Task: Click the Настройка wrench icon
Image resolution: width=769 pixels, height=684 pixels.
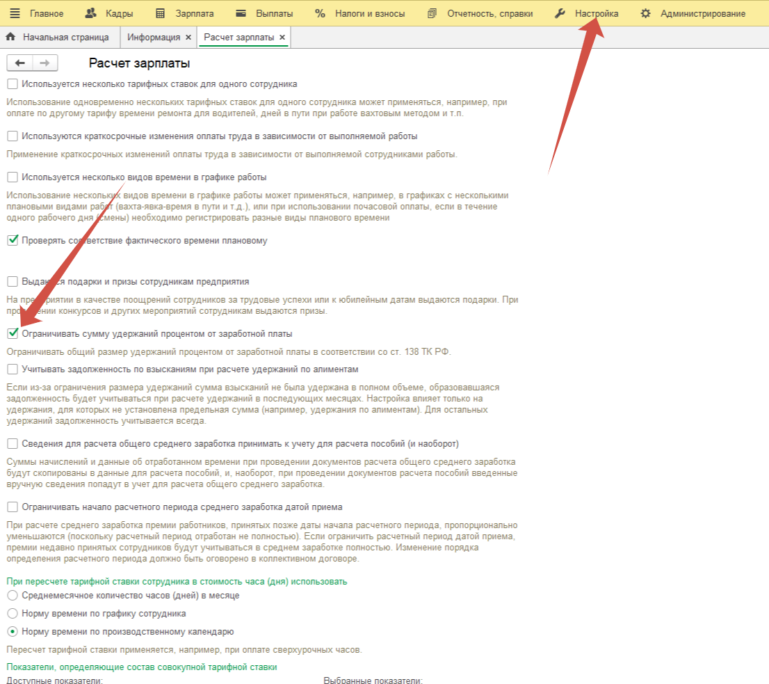Action: pos(560,13)
